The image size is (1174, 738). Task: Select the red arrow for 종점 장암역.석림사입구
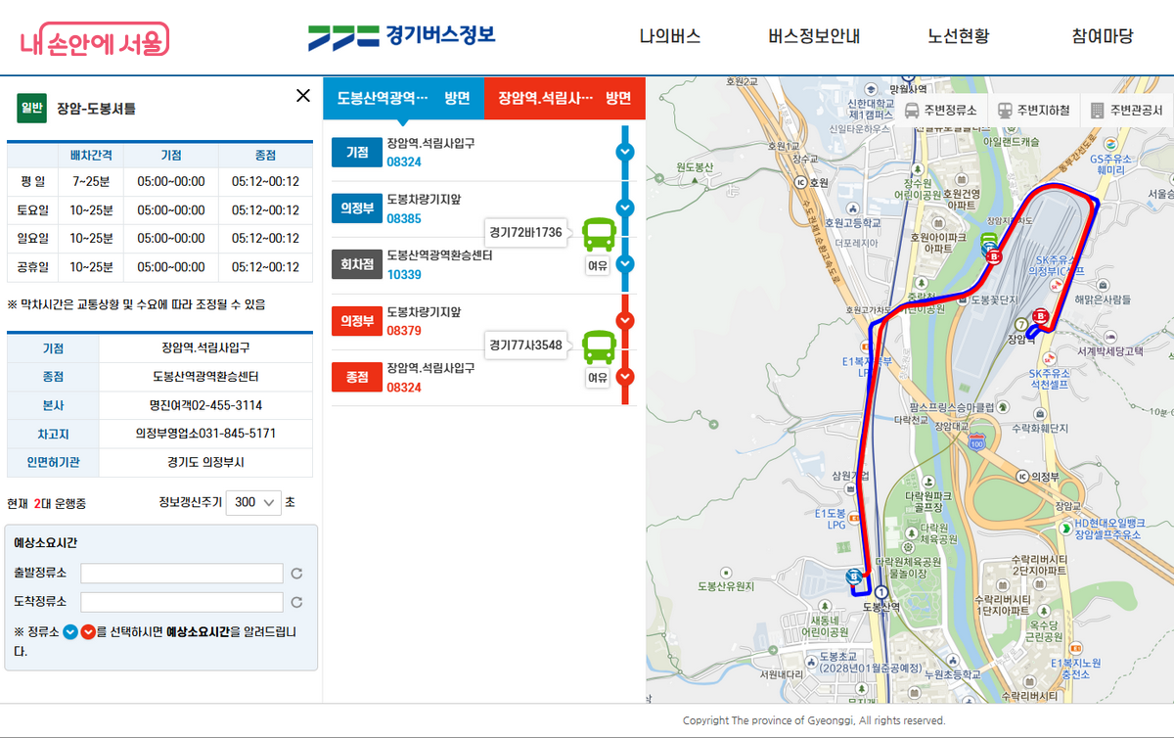click(x=626, y=377)
